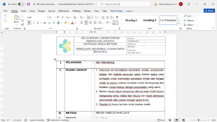
Task: Open the Table Design tab
Action: (116, 11)
